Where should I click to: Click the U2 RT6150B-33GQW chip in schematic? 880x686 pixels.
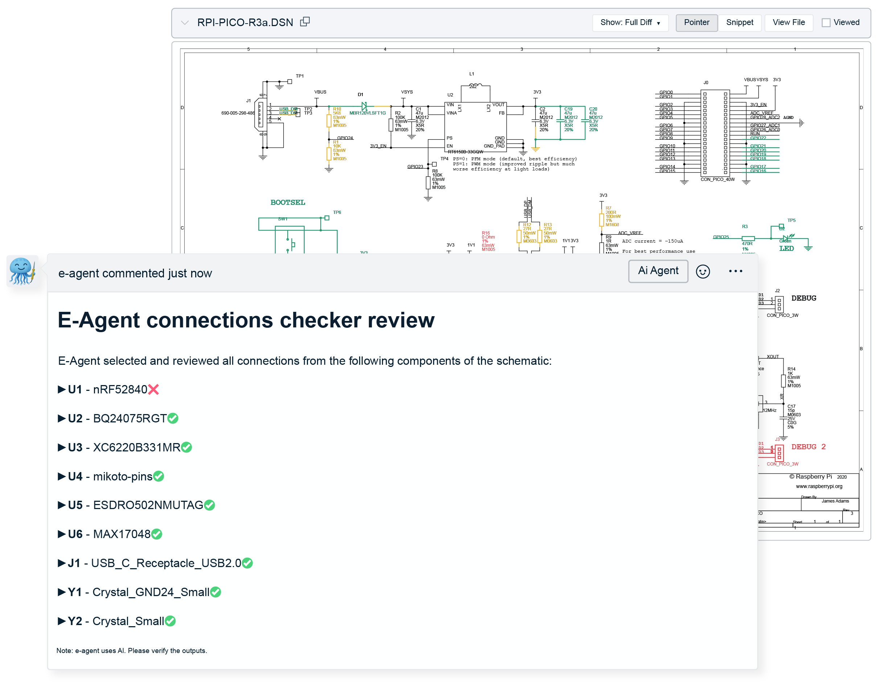tap(475, 127)
